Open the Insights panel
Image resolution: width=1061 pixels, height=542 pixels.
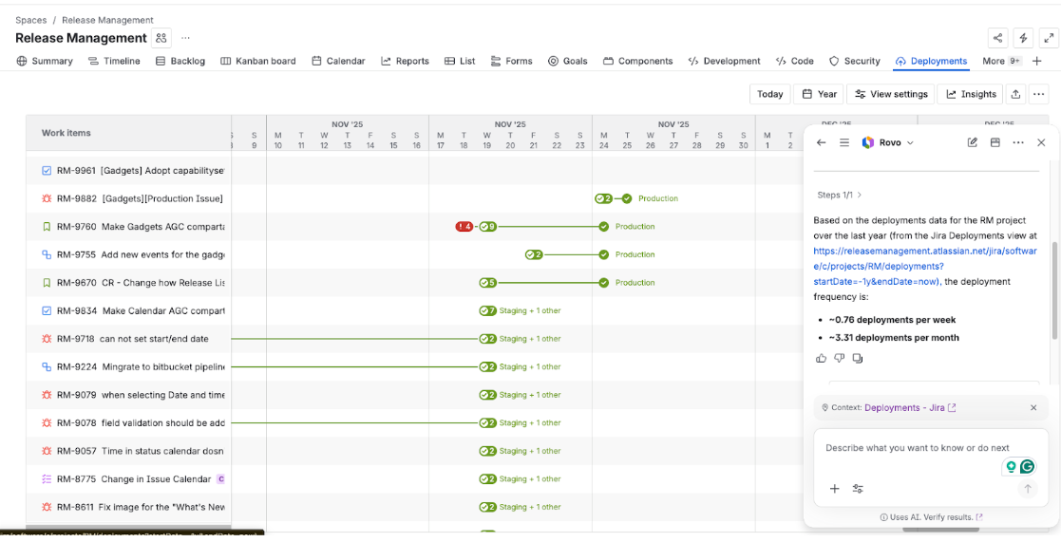coord(970,94)
